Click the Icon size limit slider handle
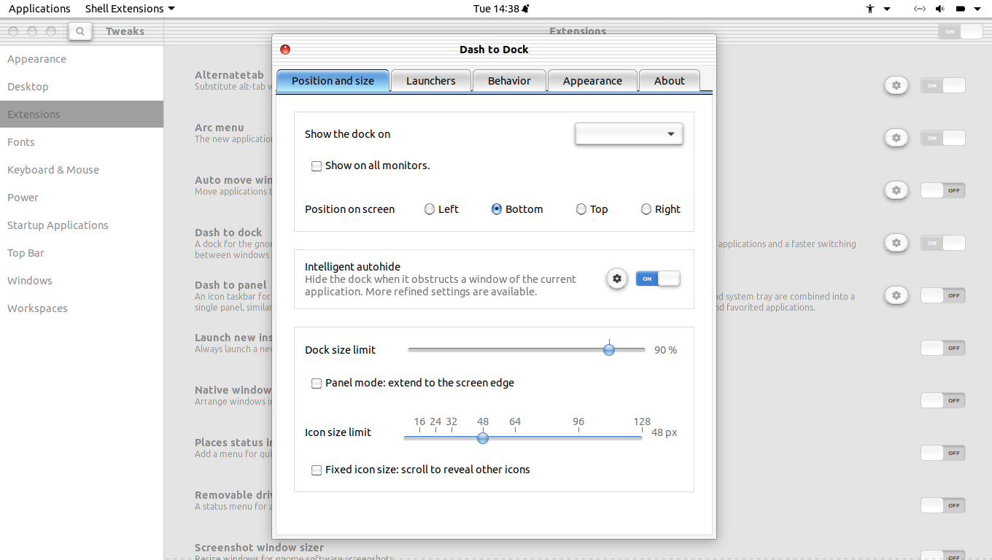 482,437
